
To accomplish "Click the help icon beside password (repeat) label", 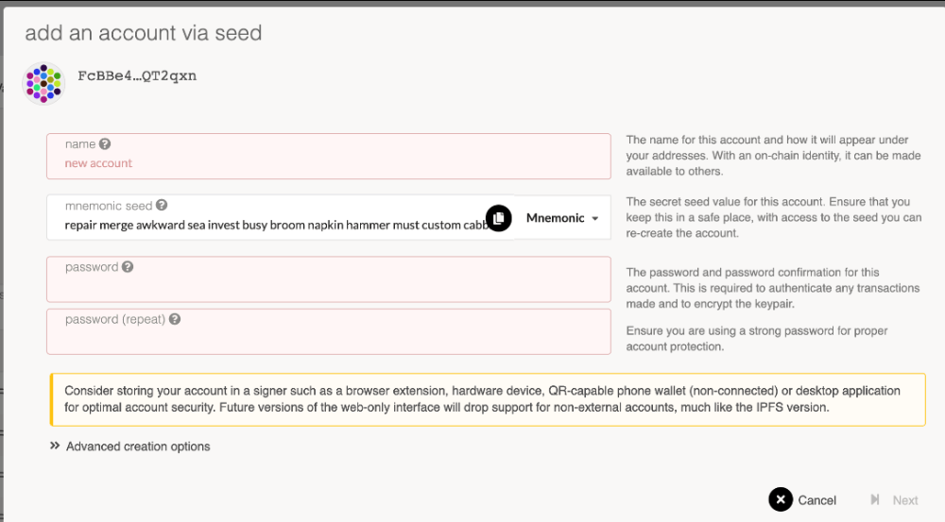I will pos(175,319).
